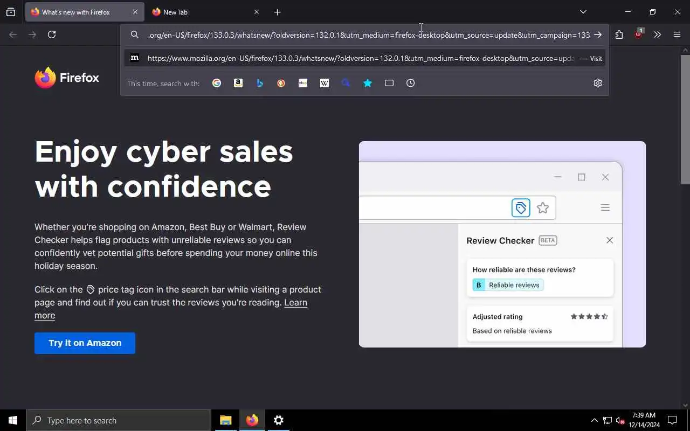Show hidden tray icons chevron

pos(594,420)
